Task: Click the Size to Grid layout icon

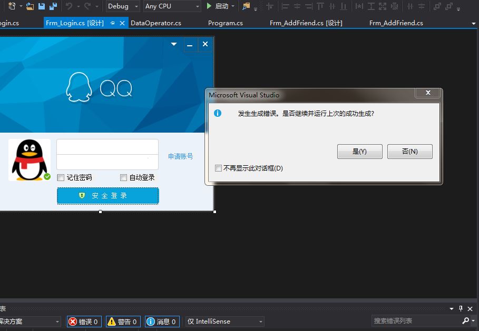Action: 394,6
